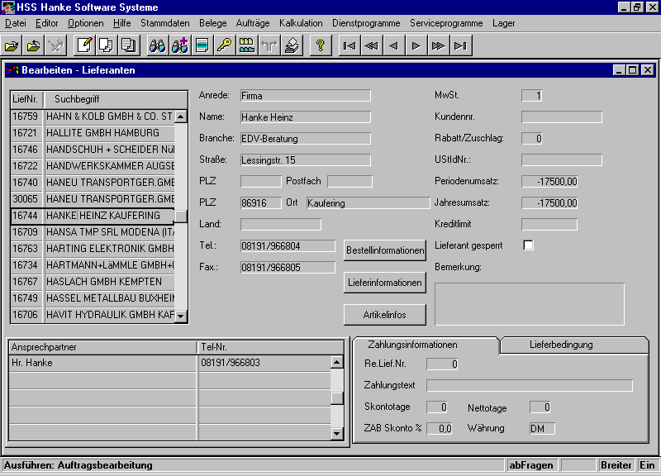Toggle the Lieferant gesperrt checkbox

[x=528, y=245]
